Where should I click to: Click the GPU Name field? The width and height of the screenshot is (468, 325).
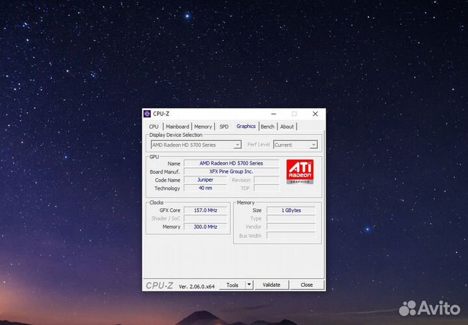(231, 163)
